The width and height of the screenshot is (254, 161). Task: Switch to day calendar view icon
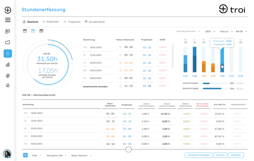25,31
